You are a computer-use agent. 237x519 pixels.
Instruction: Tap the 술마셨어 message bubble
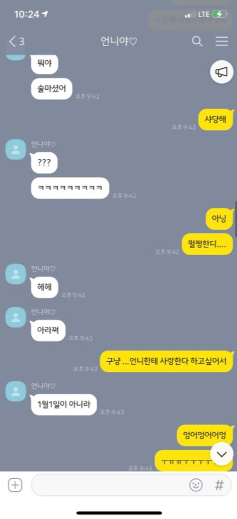coord(51,89)
